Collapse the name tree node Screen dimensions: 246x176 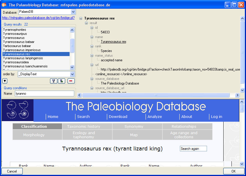point(92,37)
